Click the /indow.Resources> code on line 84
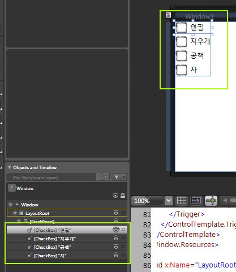This screenshot has width=236, height=272. pyautogui.click(x=187, y=245)
